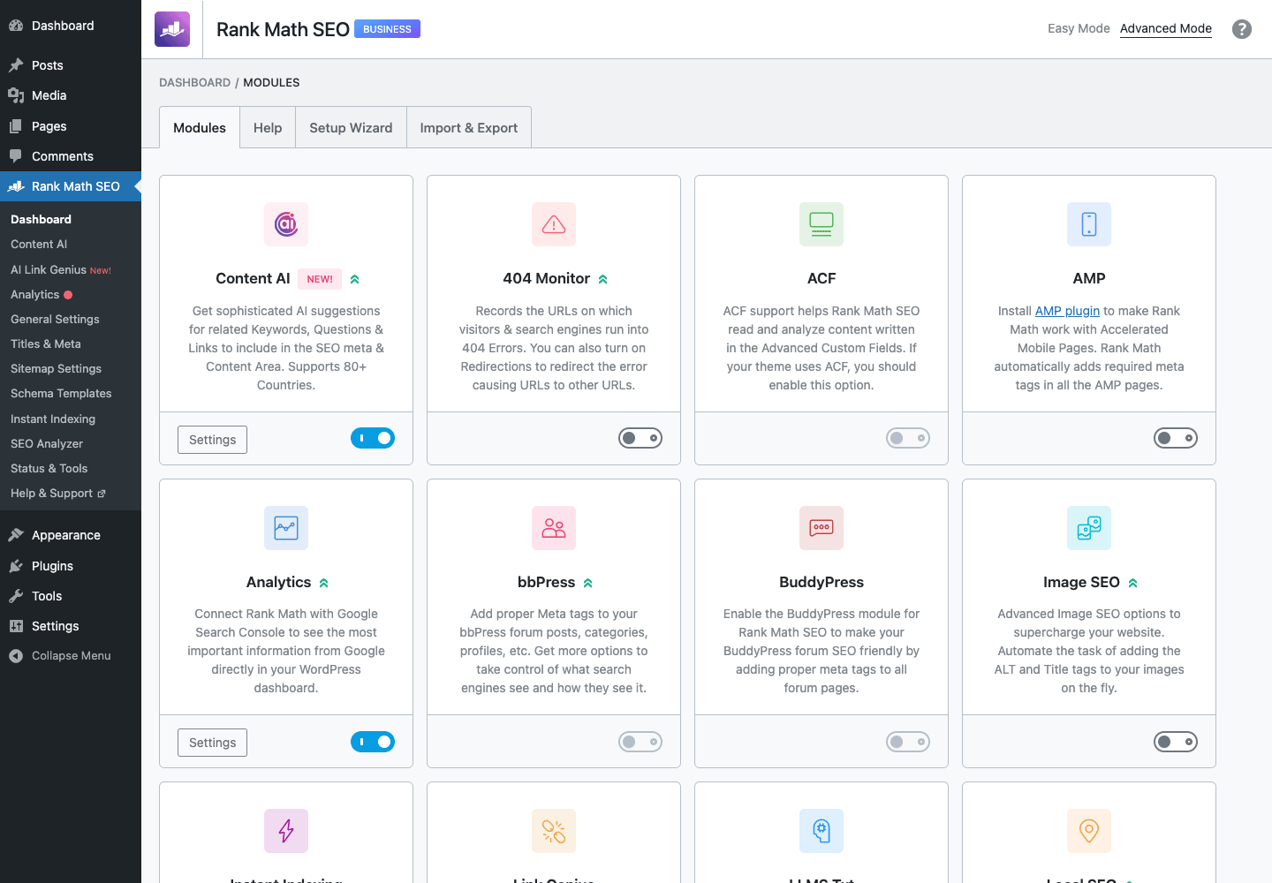Open SEO Analyzer submenu item
The width and height of the screenshot is (1272, 883).
pos(47,444)
